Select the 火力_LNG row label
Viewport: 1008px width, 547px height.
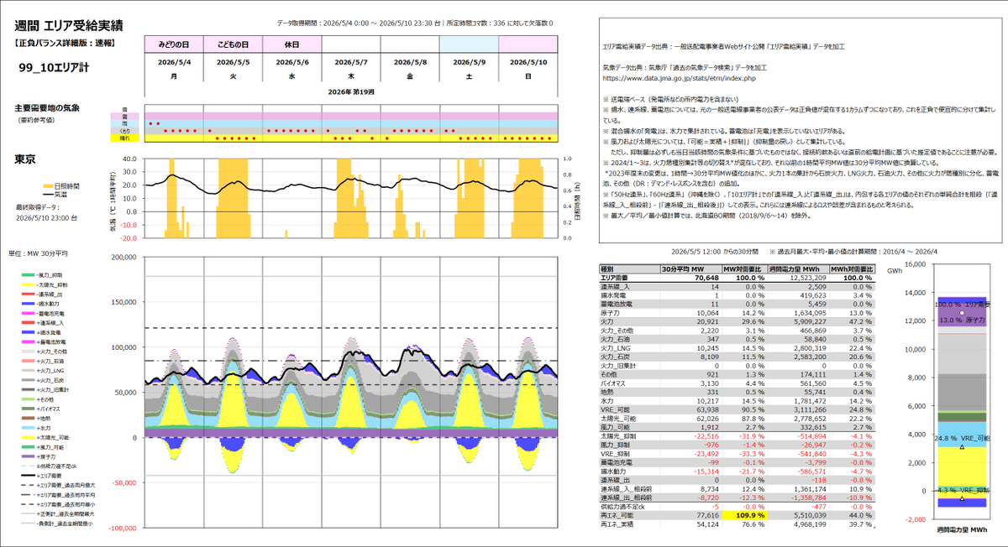[614, 347]
